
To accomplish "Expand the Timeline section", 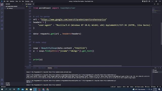I will coord(8,85).
